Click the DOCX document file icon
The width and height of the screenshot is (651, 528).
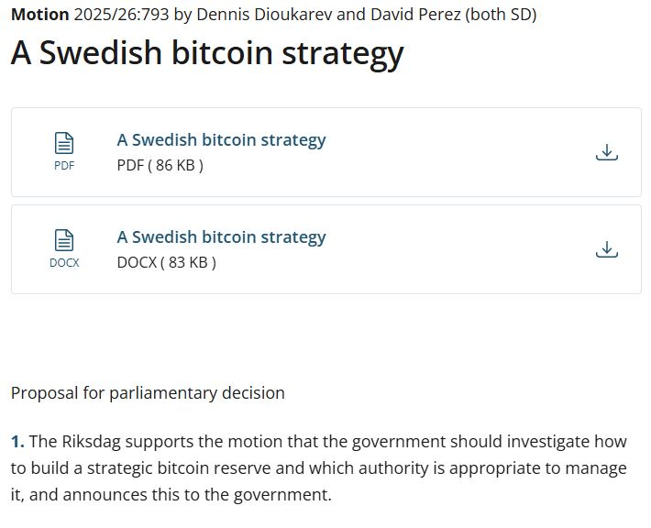[64, 240]
